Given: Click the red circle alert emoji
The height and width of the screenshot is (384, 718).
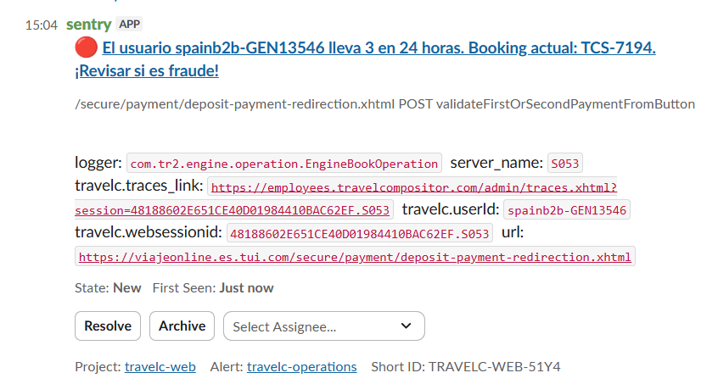Looking at the screenshot, I should pos(85,48).
